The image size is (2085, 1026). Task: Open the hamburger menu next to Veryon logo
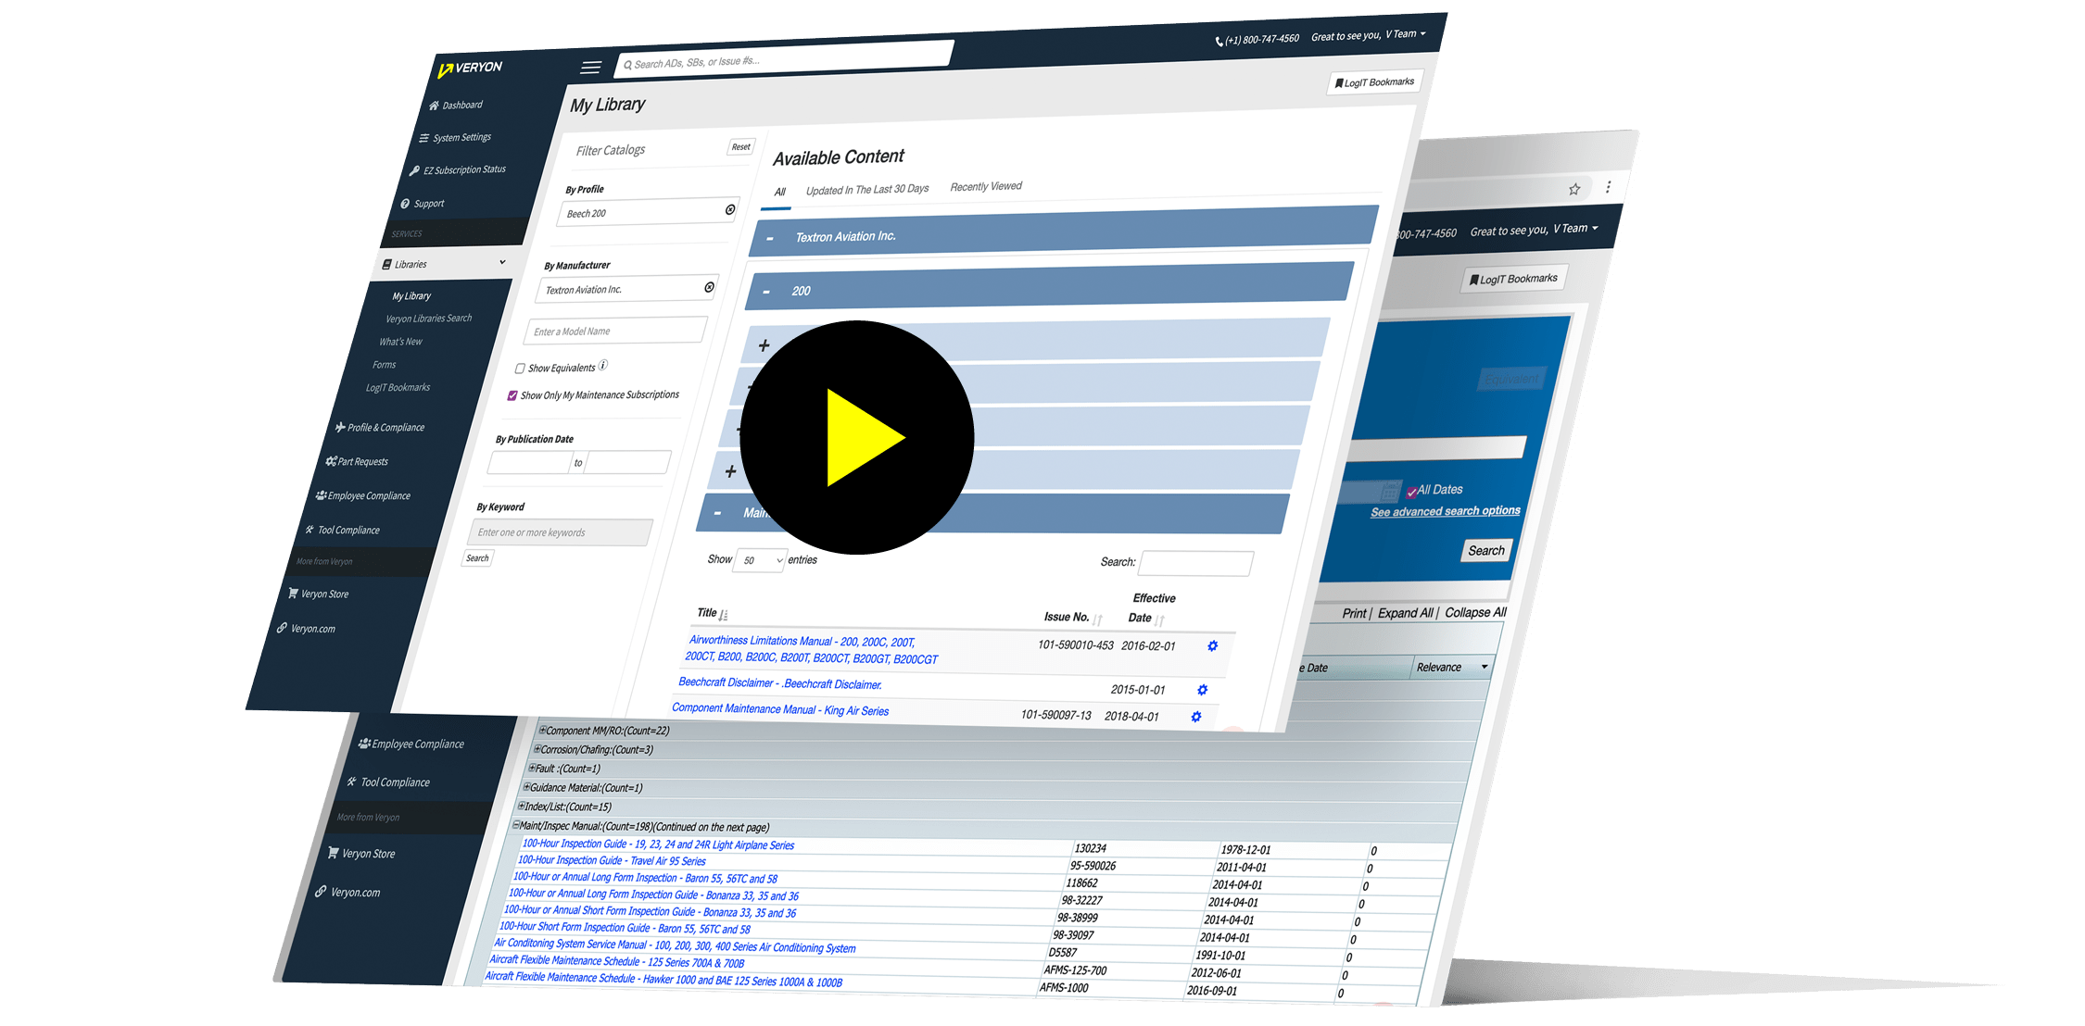point(590,68)
